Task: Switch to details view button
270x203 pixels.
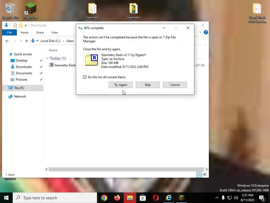Action: (199, 174)
